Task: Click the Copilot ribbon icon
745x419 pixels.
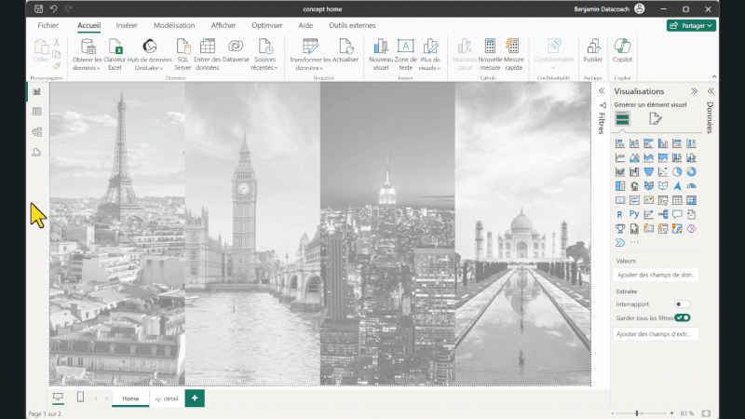Action: point(622,51)
